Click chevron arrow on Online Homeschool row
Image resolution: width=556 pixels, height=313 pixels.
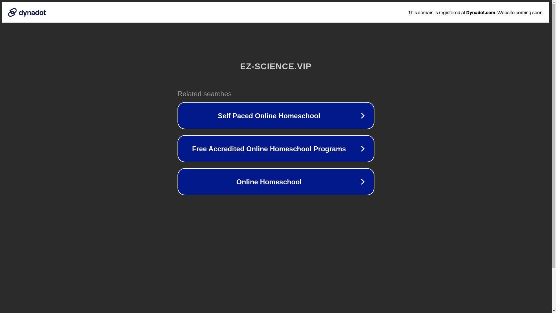click(x=363, y=182)
